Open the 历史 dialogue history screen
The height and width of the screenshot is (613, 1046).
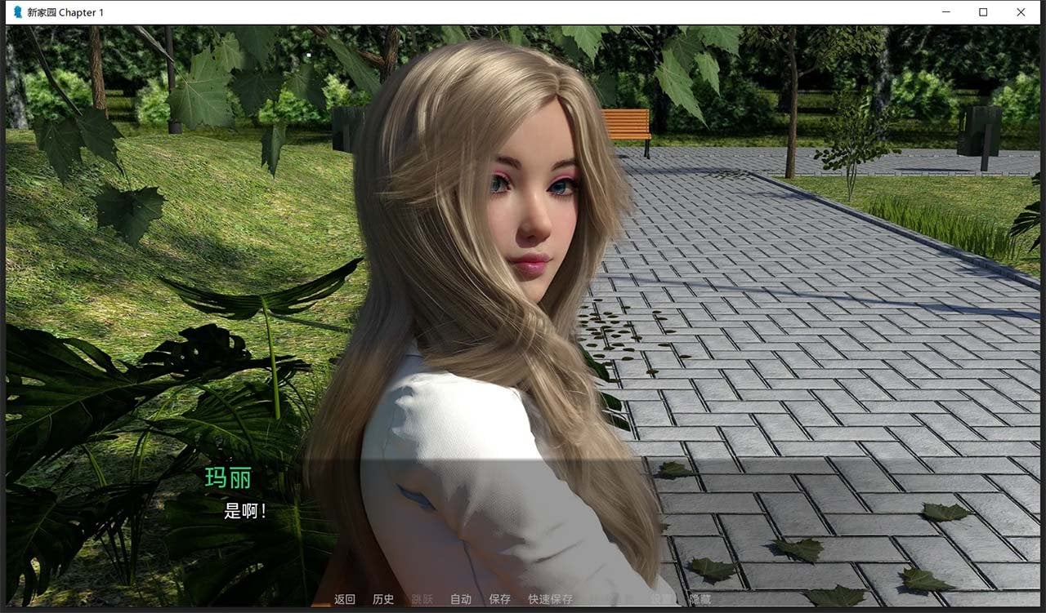click(383, 598)
